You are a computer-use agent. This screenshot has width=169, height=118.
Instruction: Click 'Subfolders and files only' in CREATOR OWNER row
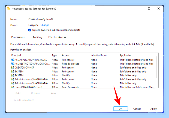(133, 68)
